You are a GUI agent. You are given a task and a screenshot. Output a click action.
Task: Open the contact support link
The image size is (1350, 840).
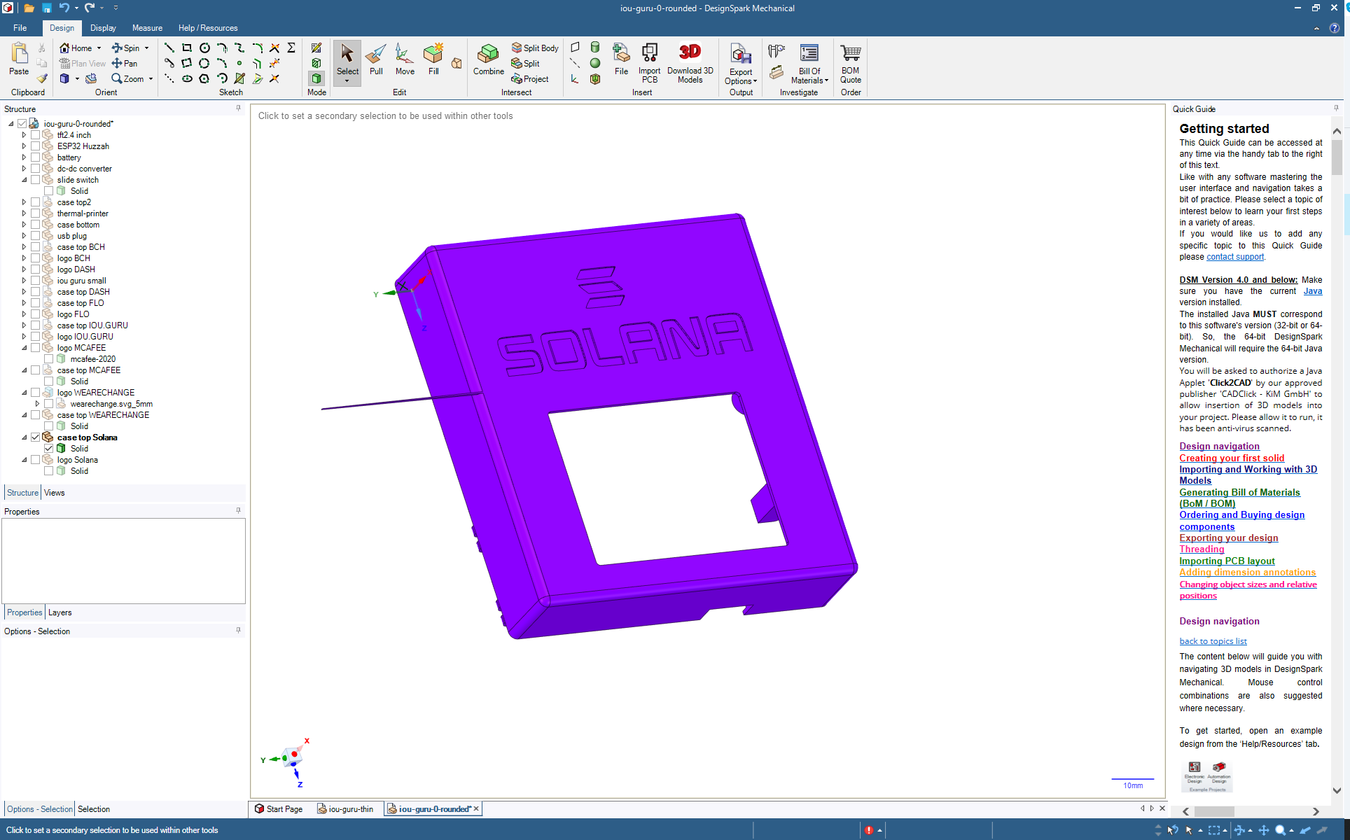coord(1234,257)
